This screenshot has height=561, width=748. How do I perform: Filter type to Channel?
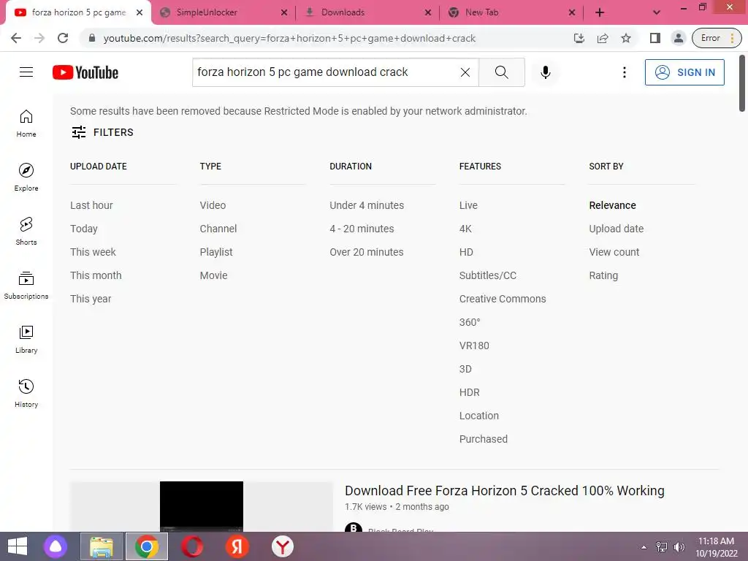pyautogui.click(x=218, y=229)
